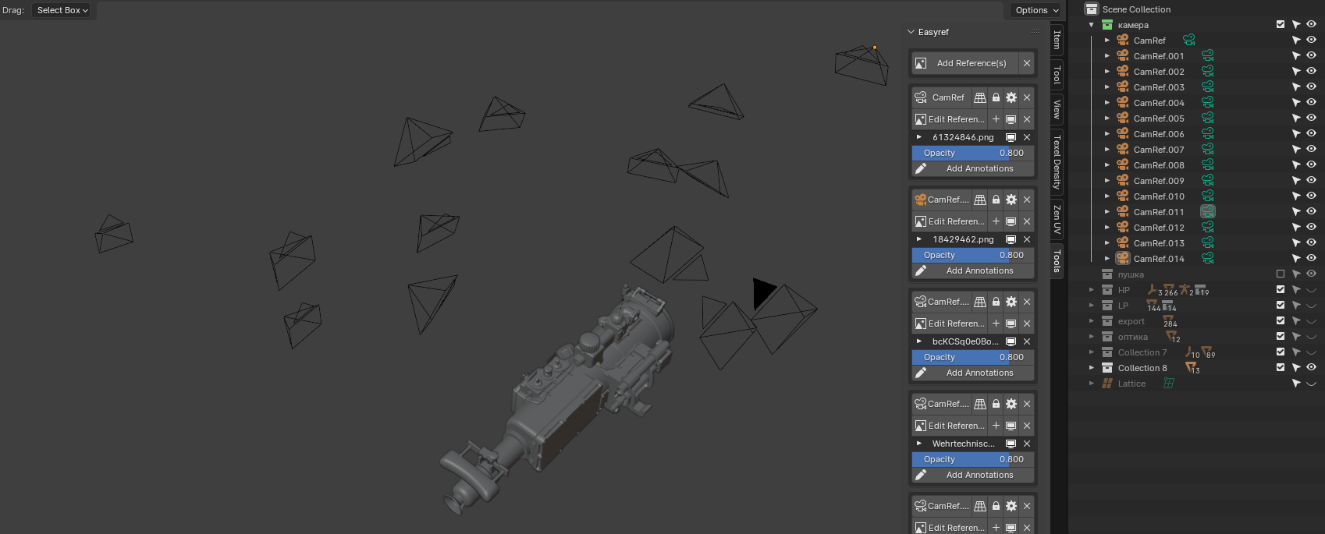The width and height of the screenshot is (1325, 534).
Task: Hide CamRef.003 with its eye icon
Action: pyautogui.click(x=1311, y=87)
